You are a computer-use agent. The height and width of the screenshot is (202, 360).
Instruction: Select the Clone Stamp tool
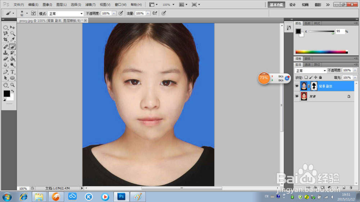[5, 53]
